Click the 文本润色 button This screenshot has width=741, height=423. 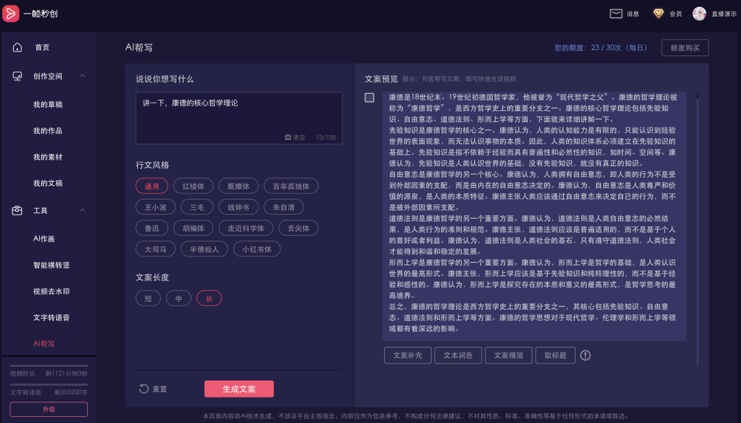[458, 356]
